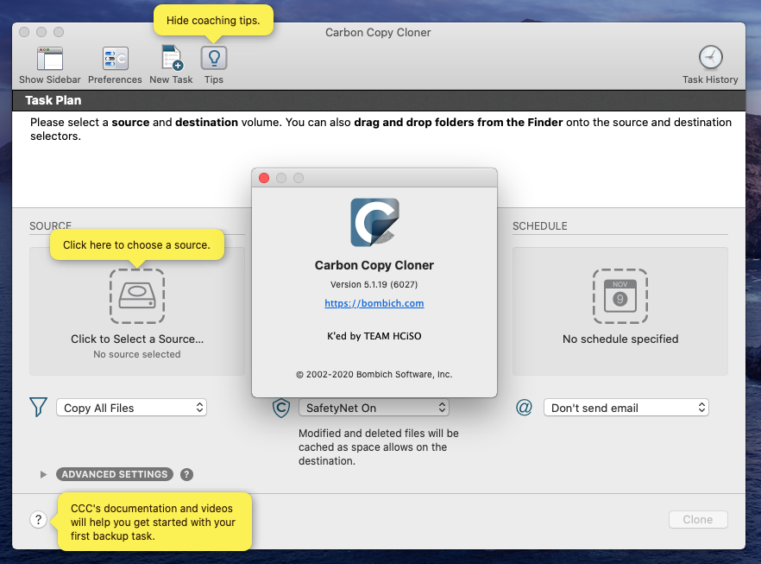Click the bottom-left help question mark button
Viewport: 761px width, 564px height.
tap(38, 519)
